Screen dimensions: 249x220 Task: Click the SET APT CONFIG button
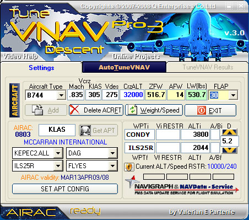(65, 189)
